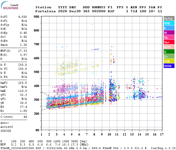The height and width of the screenshot is (150, 176).
Task: Click the 500200 version number
Action: coord(6,131)
